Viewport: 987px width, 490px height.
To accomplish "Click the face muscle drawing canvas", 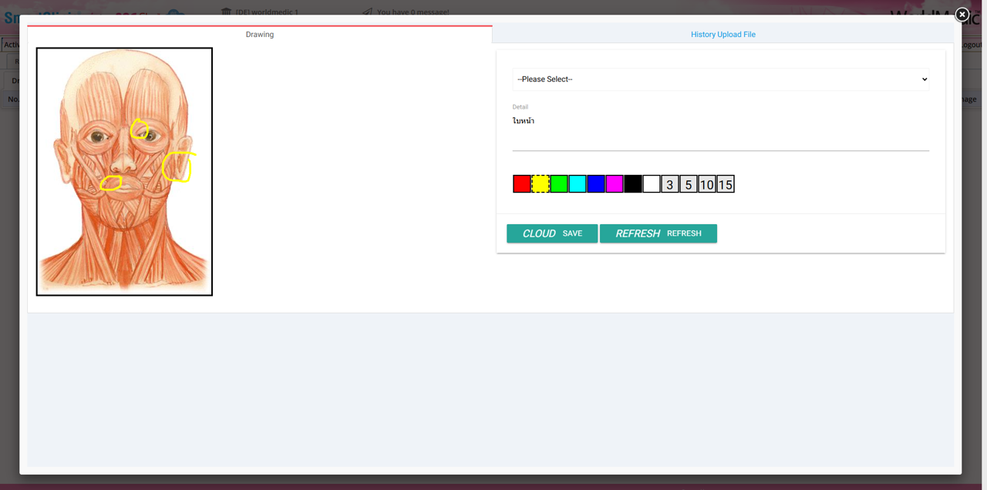I will point(124,172).
